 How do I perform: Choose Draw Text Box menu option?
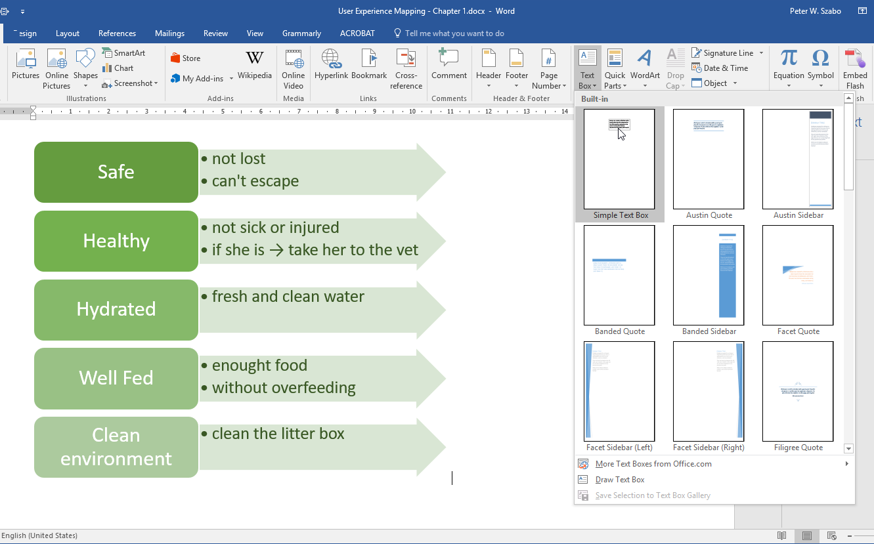tap(619, 480)
